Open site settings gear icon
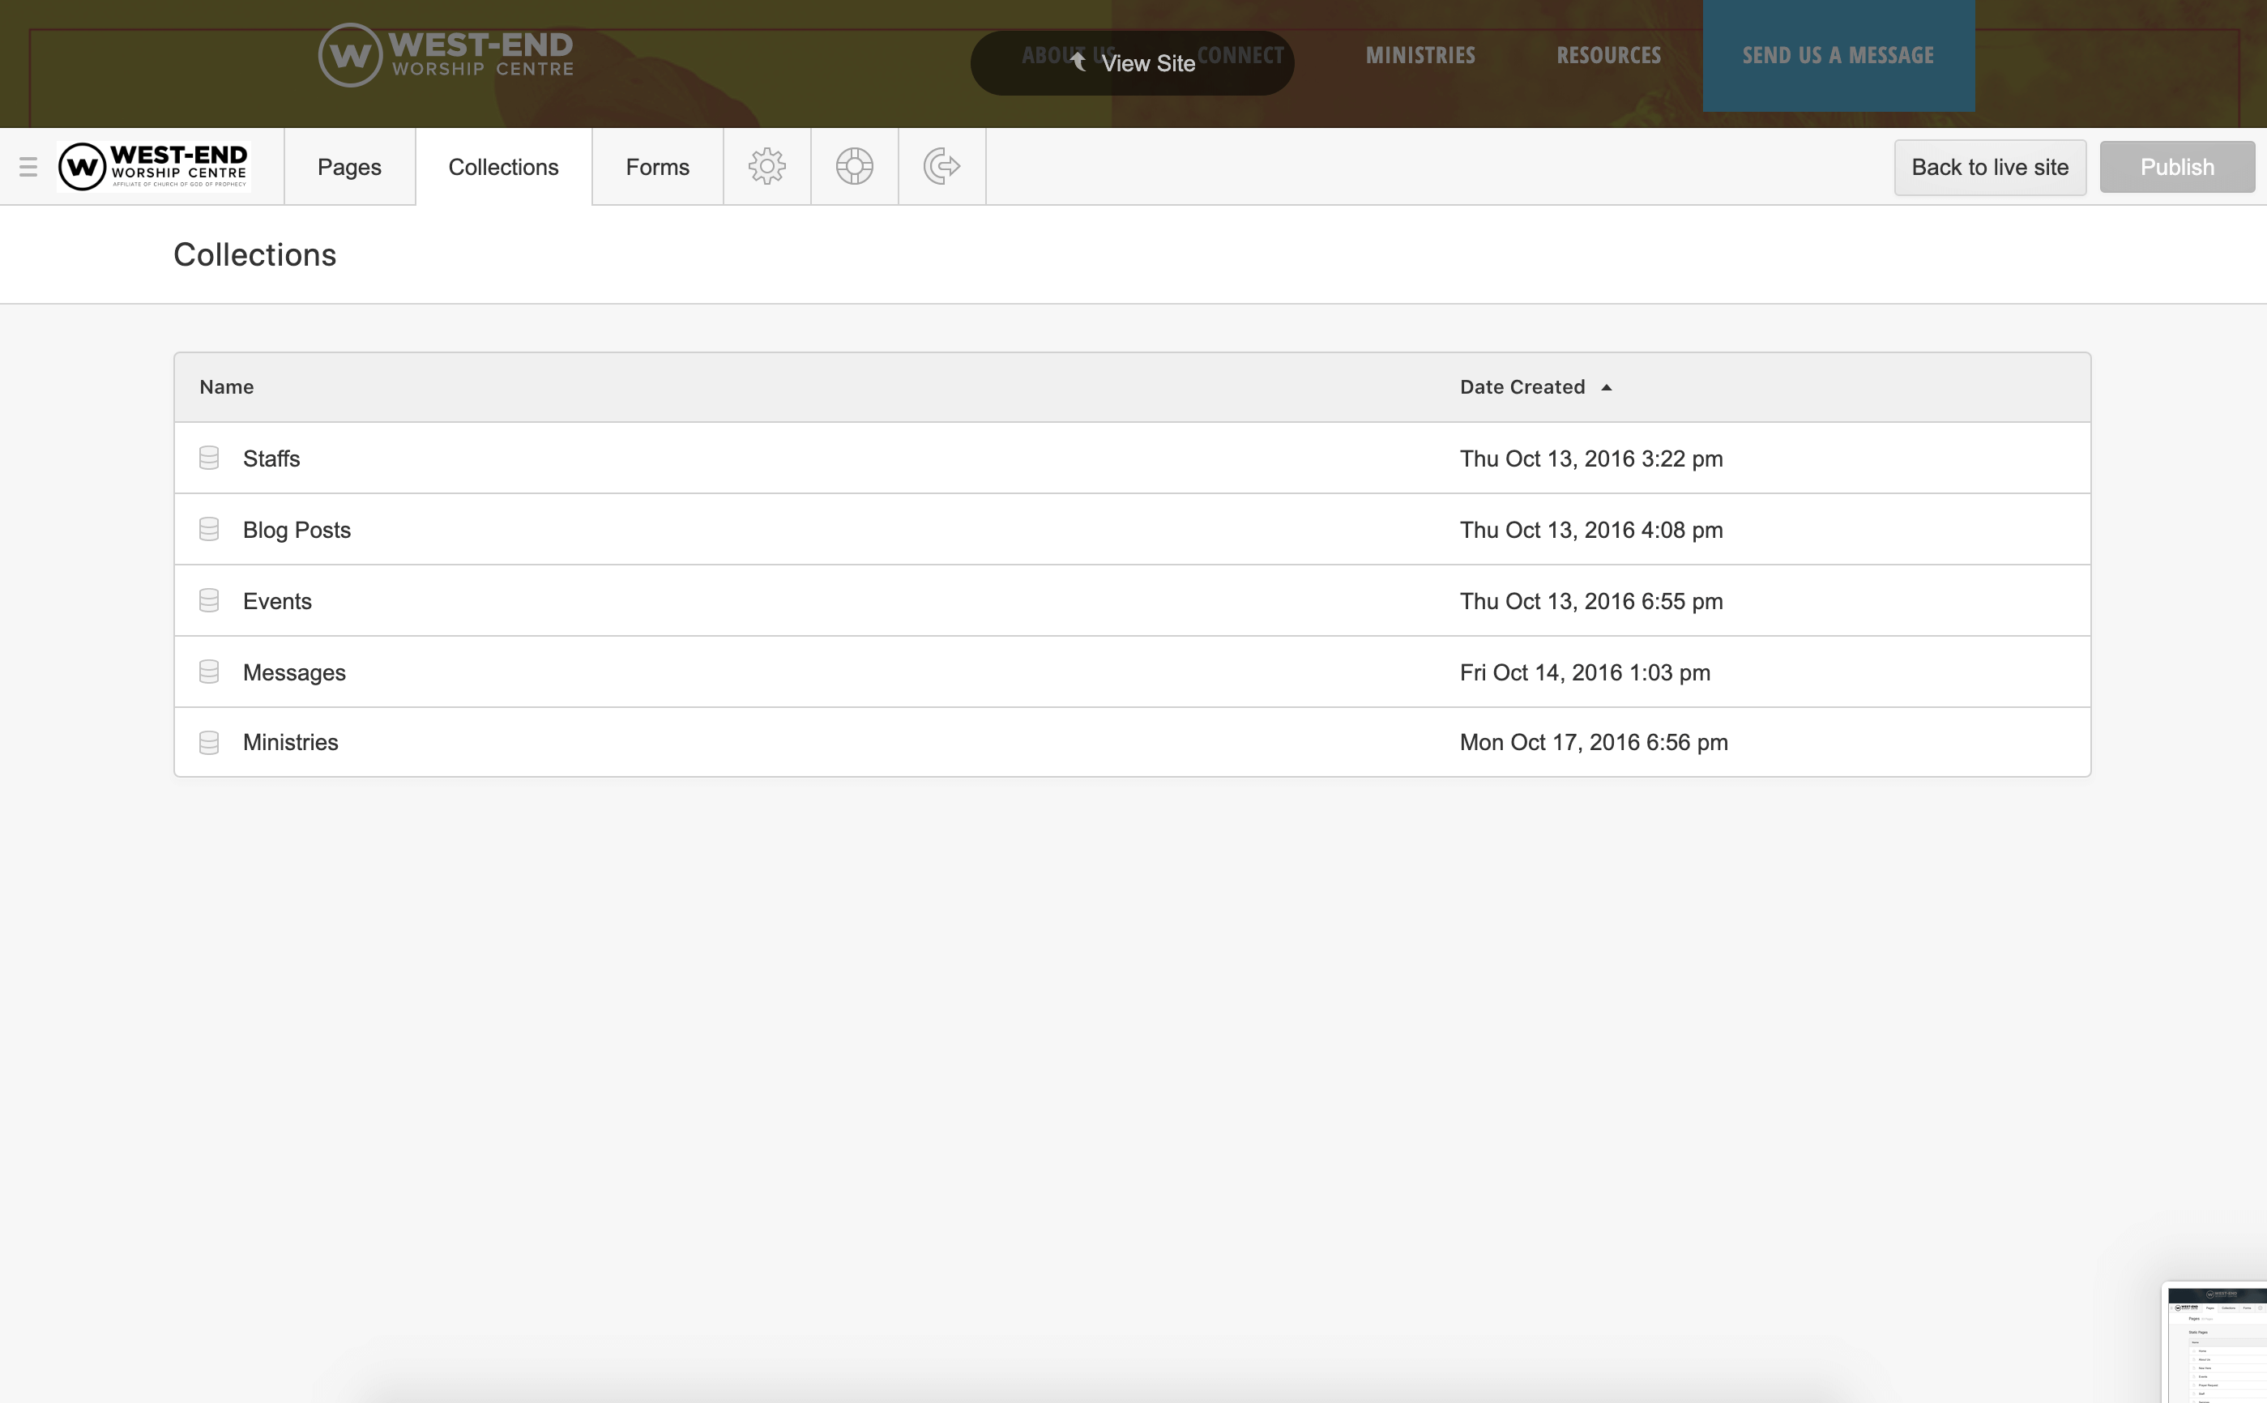The height and width of the screenshot is (1403, 2267). pos(766,167)
